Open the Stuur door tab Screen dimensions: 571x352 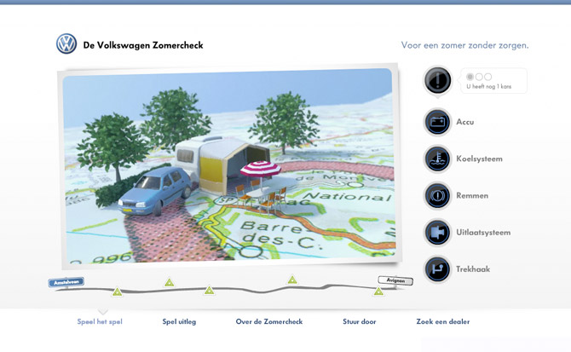(x=360, y=321)
